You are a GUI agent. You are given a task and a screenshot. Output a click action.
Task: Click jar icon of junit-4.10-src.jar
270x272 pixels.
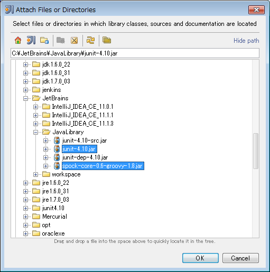(57, 140)
